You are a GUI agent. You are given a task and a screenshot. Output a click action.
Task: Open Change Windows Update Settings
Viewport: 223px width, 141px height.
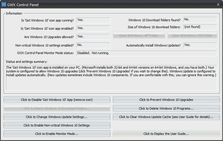pos(57,117)
